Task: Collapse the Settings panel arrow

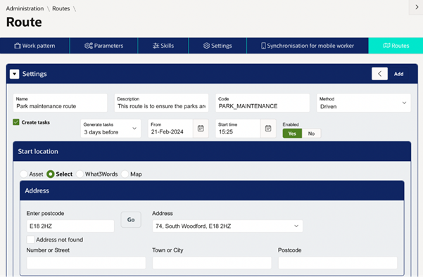Action: 15,74
